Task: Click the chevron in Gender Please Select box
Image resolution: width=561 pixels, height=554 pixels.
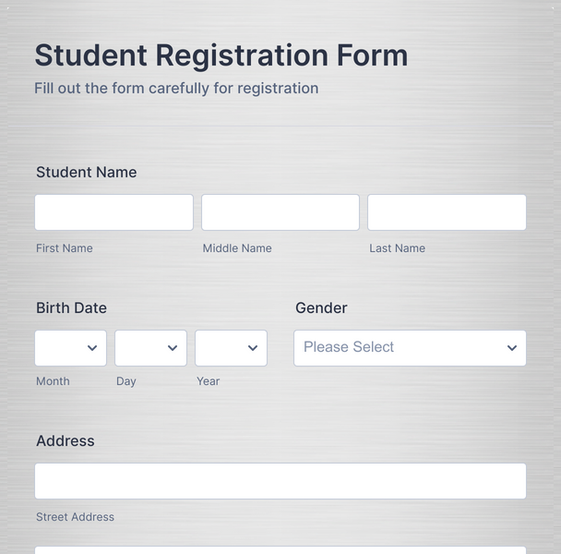Action: [511, 348]
